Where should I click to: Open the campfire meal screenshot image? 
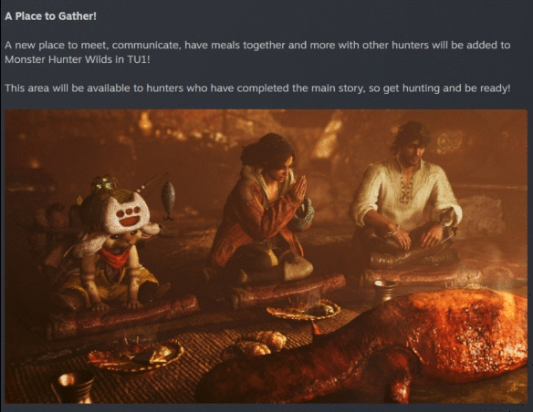coord(266,256)
